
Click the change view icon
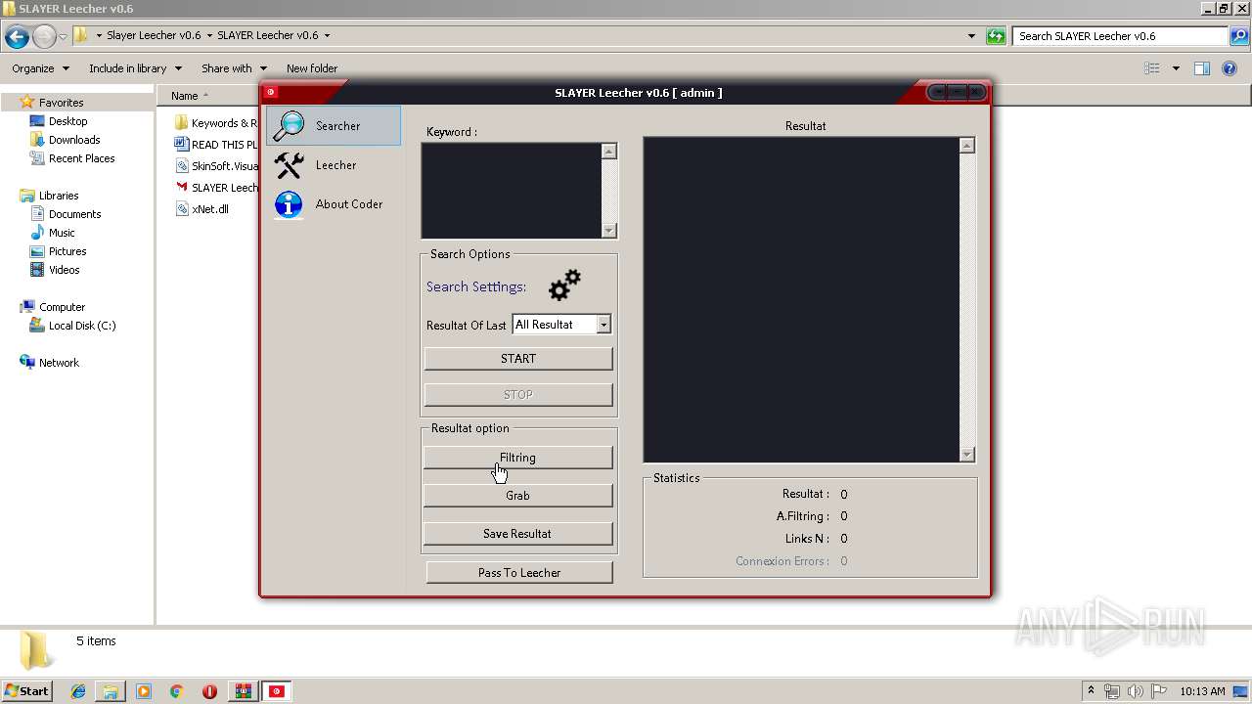pos(1152,68)
